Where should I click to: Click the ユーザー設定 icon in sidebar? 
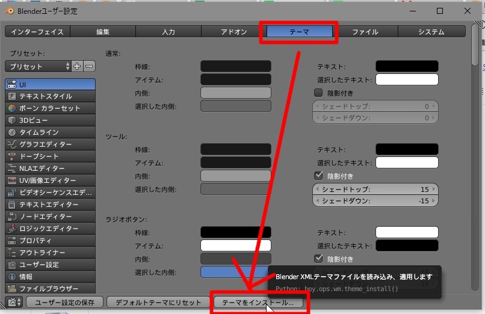[12, 265]
